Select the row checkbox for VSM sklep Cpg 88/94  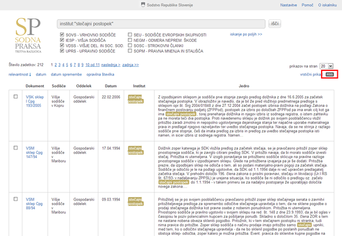[16, 199]
